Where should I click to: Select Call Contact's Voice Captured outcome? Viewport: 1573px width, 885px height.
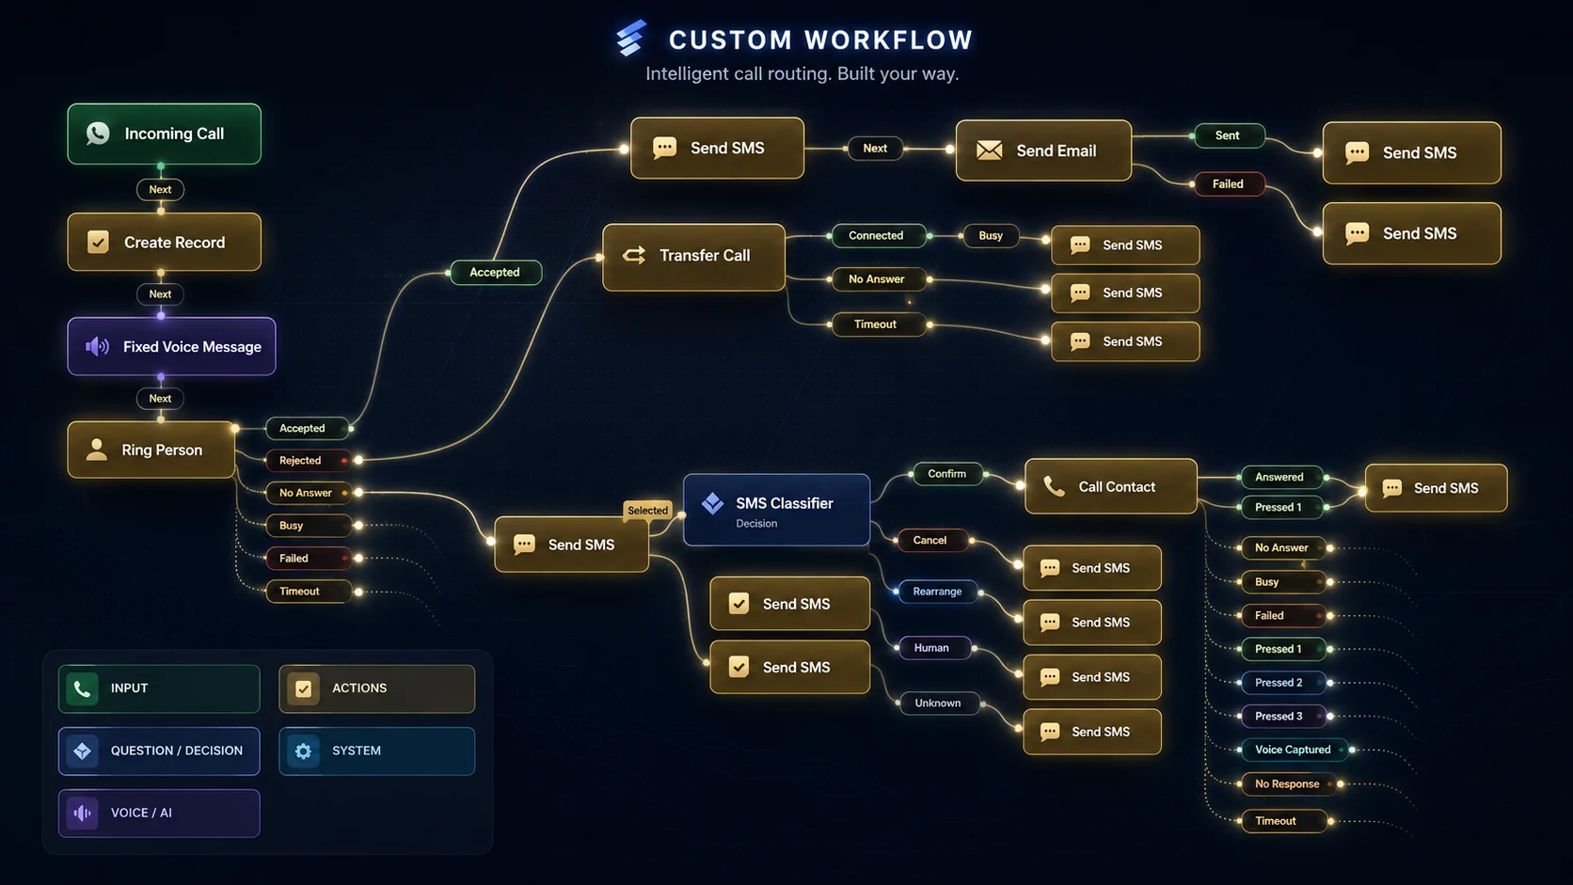pos(1295,751)
